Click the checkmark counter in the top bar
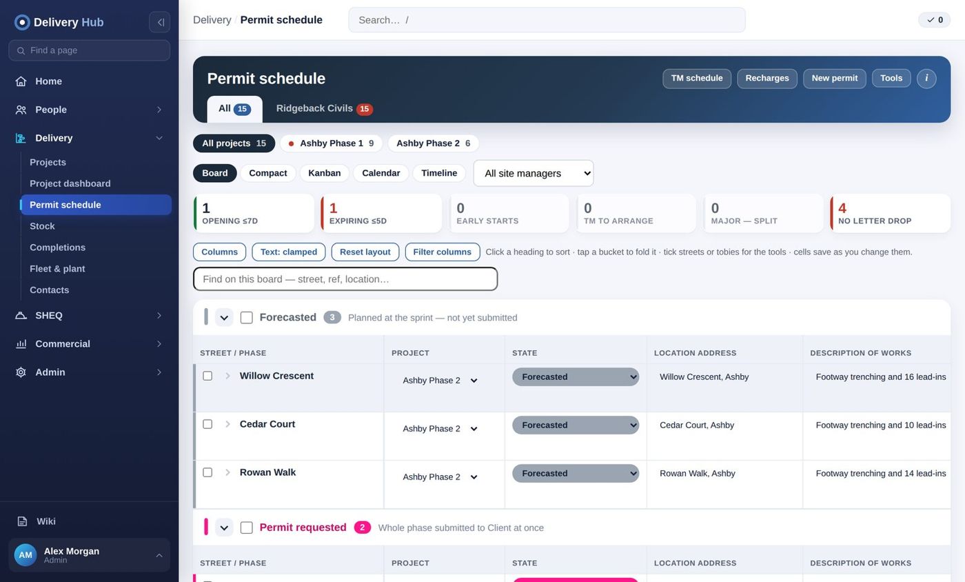The image size is (965, 582). tap(934, 20)
